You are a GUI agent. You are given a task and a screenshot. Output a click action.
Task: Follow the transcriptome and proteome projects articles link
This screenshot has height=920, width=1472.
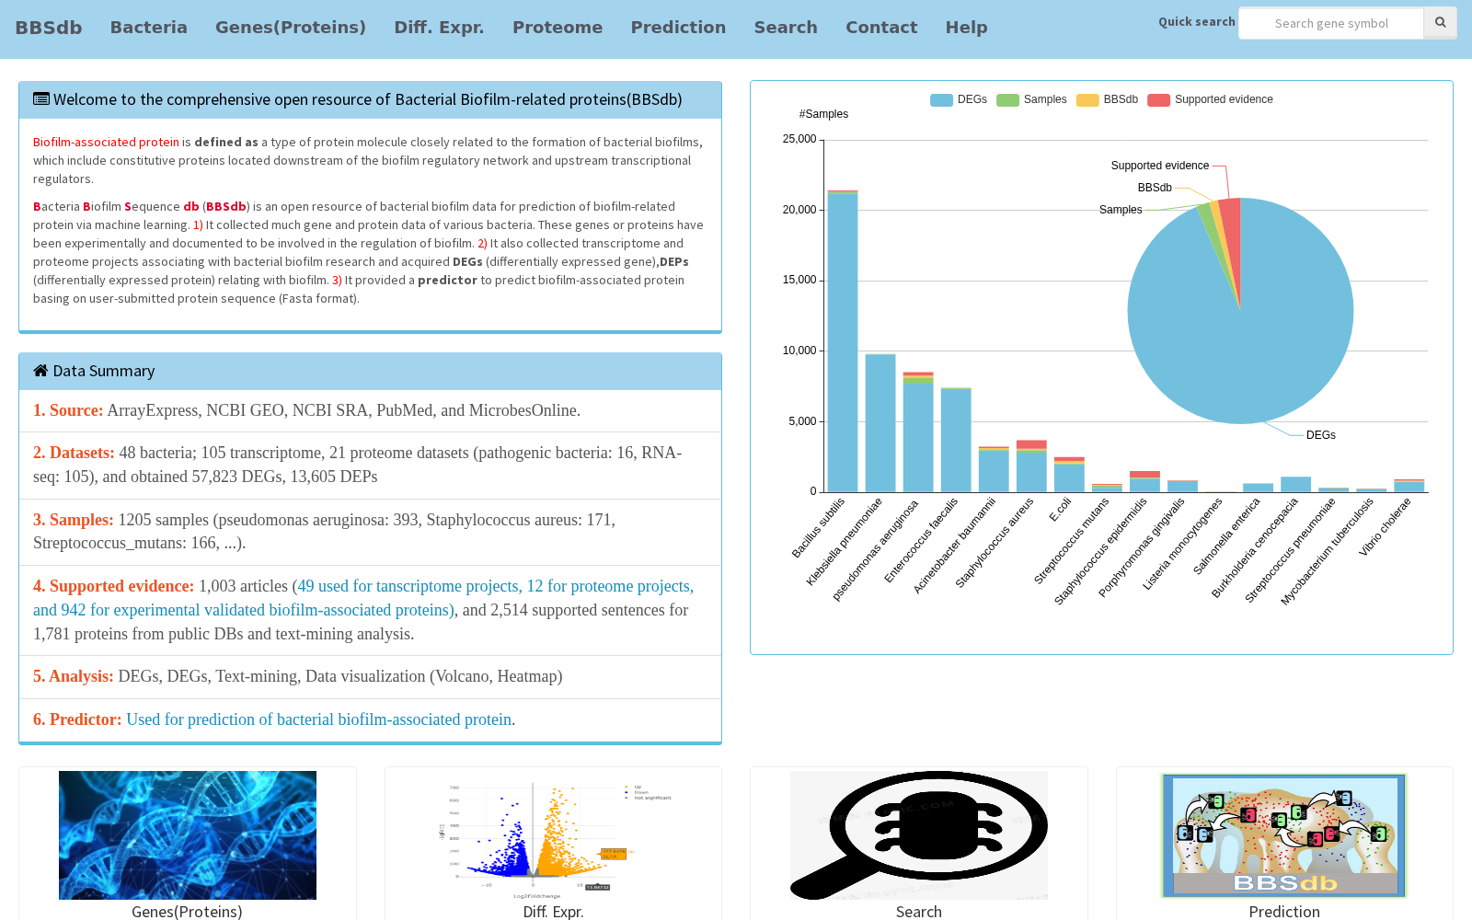(363, 598)
